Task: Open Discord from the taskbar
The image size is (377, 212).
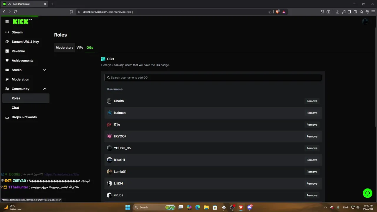Action: tap(249, 207)
